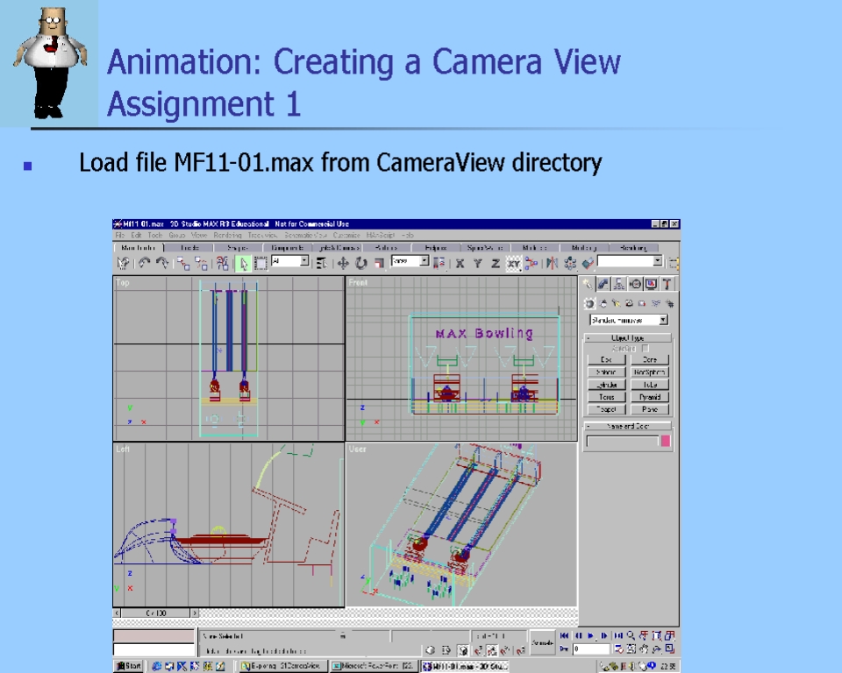Open the Rendering menu
Viewport: 842px width, 673px height.
coord(227,235)
